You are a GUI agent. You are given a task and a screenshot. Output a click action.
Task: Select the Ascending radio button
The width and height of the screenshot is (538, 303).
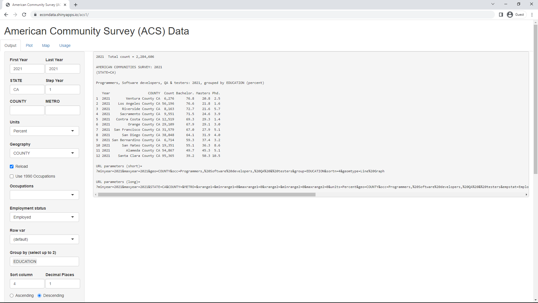tap(11, 295)
